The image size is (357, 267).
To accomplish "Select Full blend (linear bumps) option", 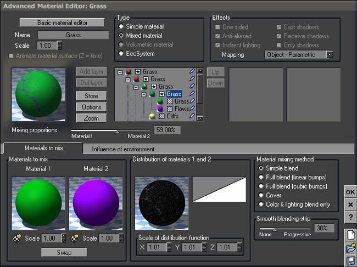I will [x=261, y=177].
